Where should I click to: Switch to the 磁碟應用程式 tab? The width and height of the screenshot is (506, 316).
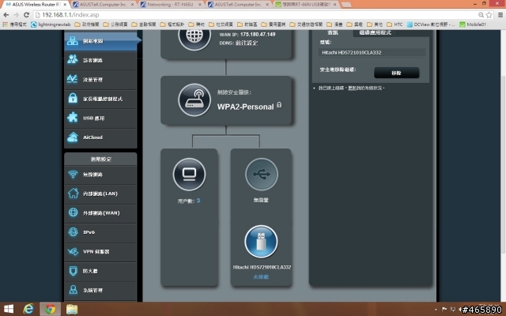click(375, 32)
